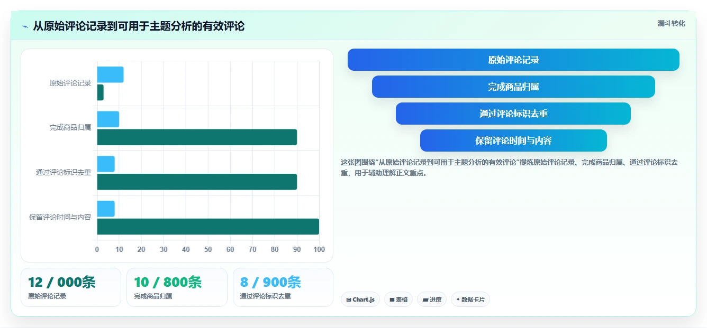Select the 原始评论记录 funnel bar
Viewport: 707px width, 328px height.
(x=513, y=60)
